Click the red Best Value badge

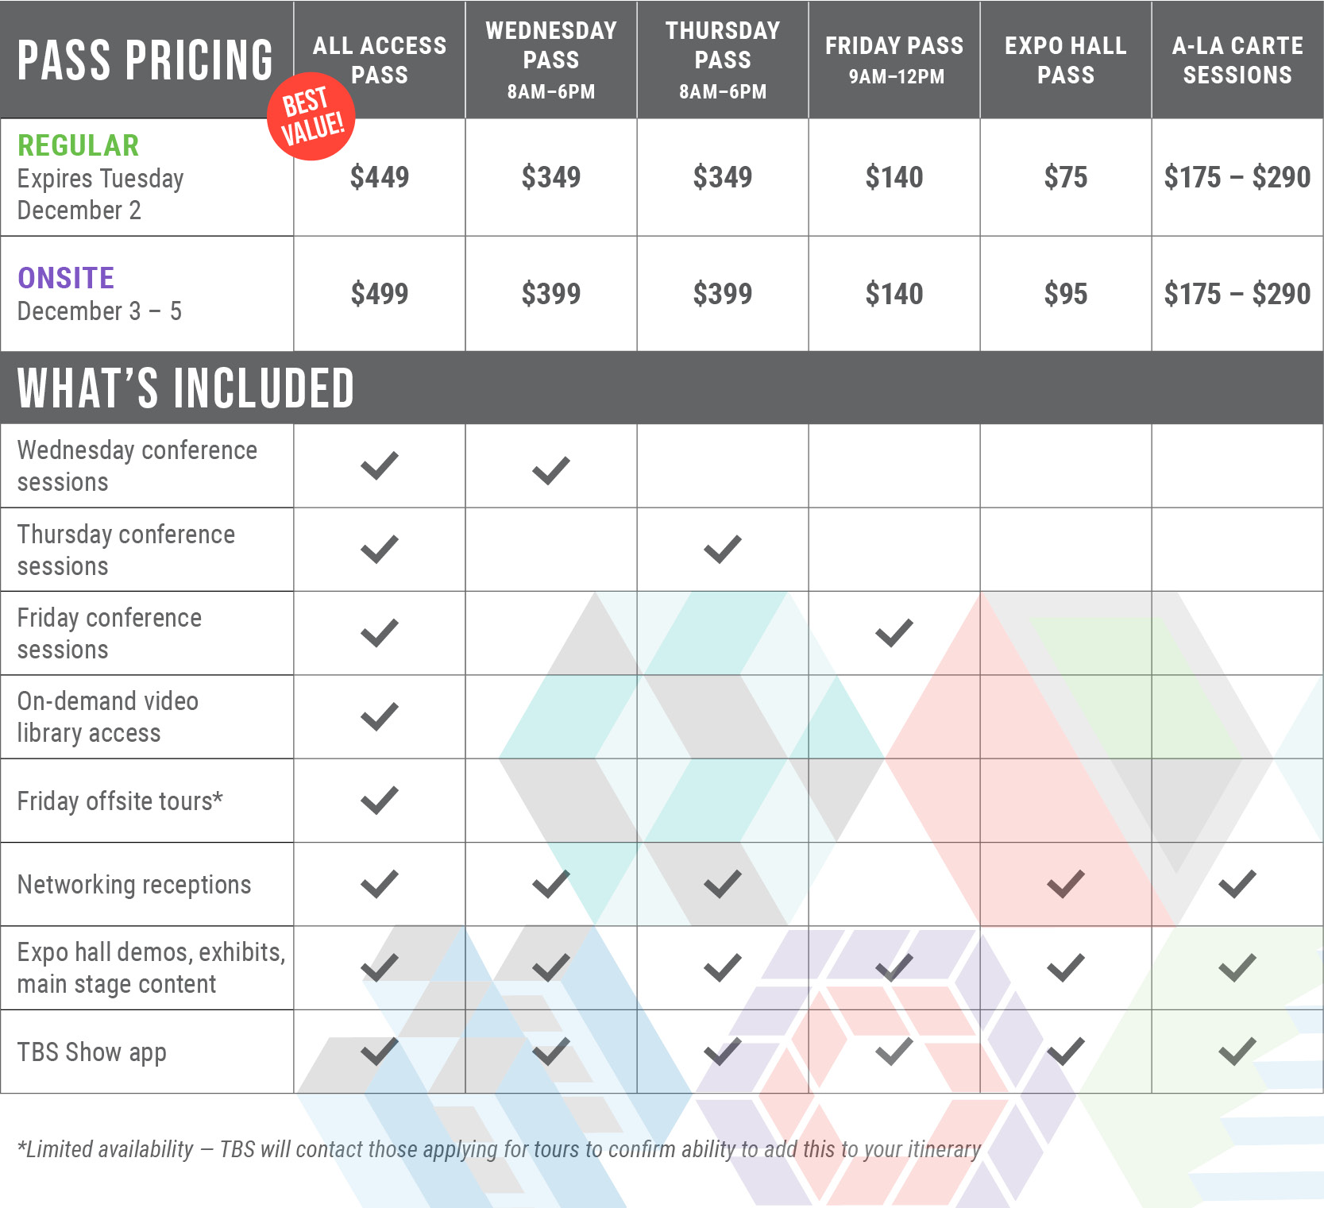[311, 119]
